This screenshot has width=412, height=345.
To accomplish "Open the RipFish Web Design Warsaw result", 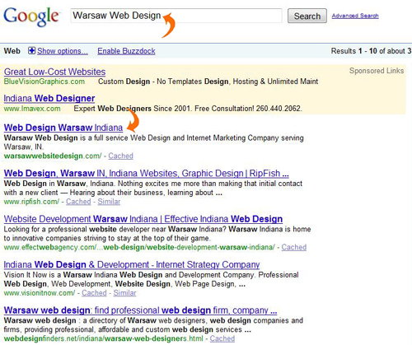I will pyautogui.click(x=147, y=174).
